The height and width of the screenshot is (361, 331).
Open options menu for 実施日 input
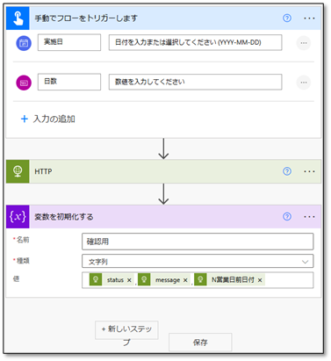304,43
